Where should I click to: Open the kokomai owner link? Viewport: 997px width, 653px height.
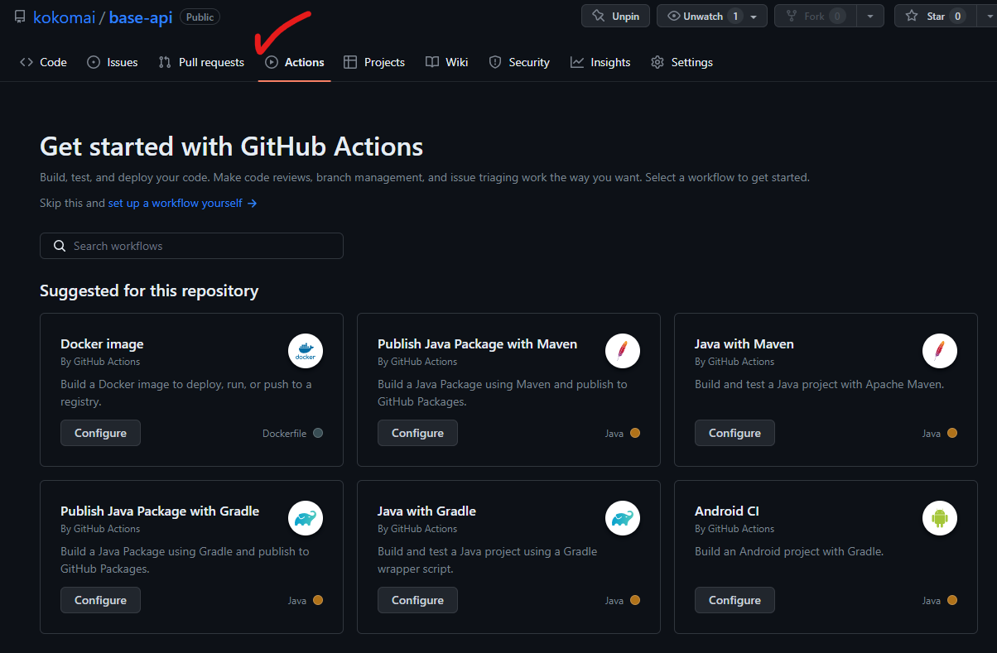click(64, 17)
